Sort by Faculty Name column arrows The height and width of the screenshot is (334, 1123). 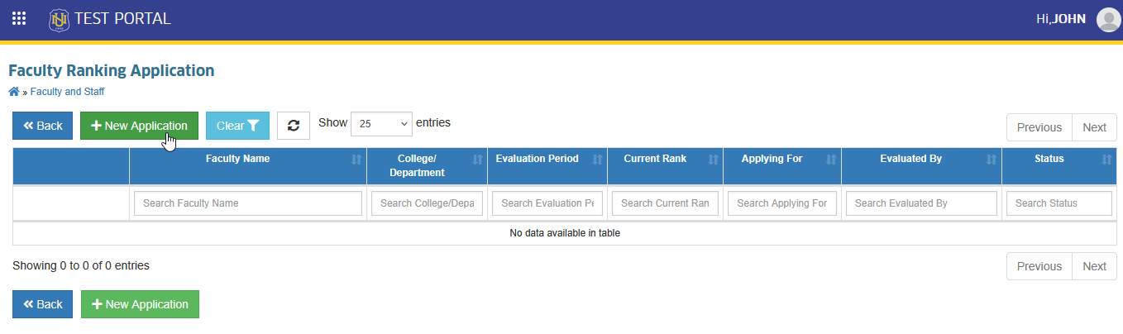pyautogui.click(x=356, y=160)
